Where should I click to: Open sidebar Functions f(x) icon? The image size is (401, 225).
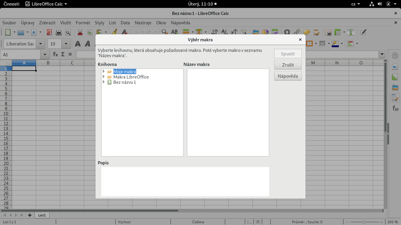tap(395, 108)
